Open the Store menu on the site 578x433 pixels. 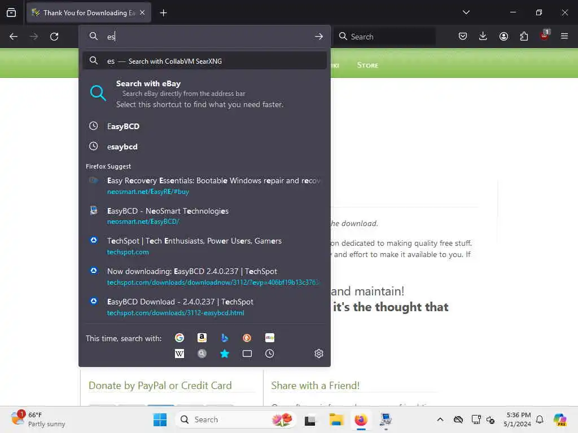point(367,65)
